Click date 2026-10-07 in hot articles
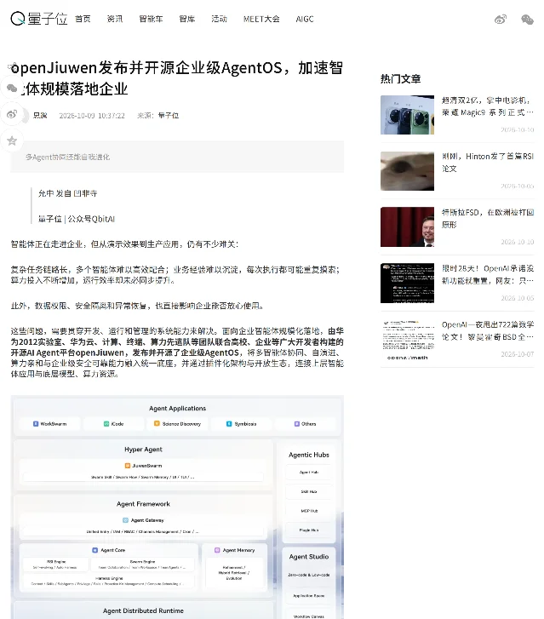 (518, 354)
